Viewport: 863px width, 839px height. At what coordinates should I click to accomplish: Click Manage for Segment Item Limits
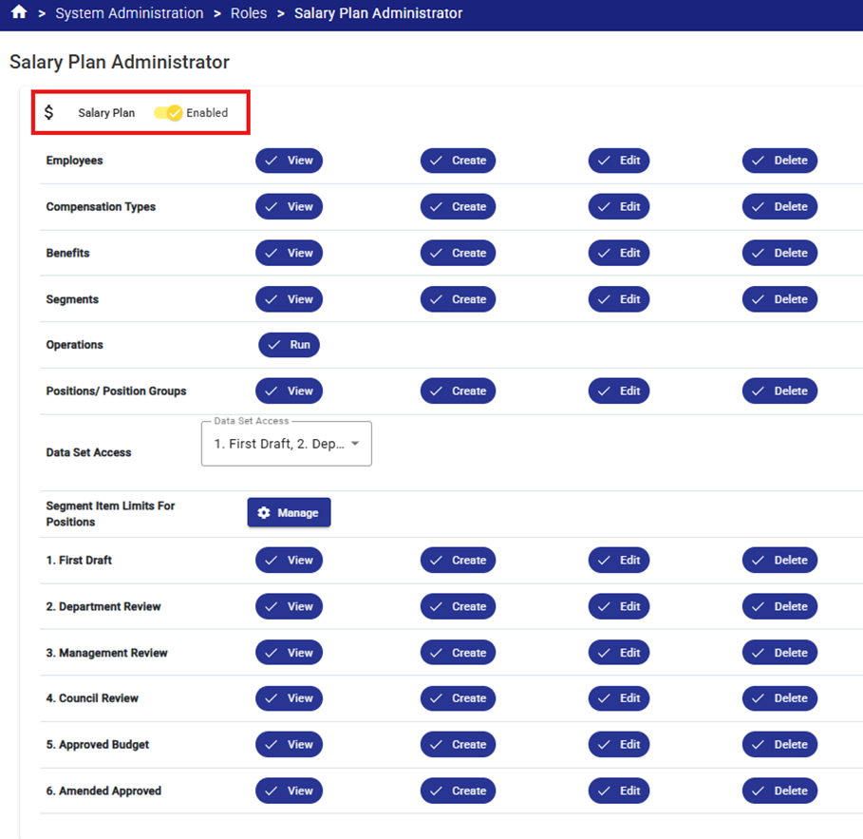coord(289,512)
